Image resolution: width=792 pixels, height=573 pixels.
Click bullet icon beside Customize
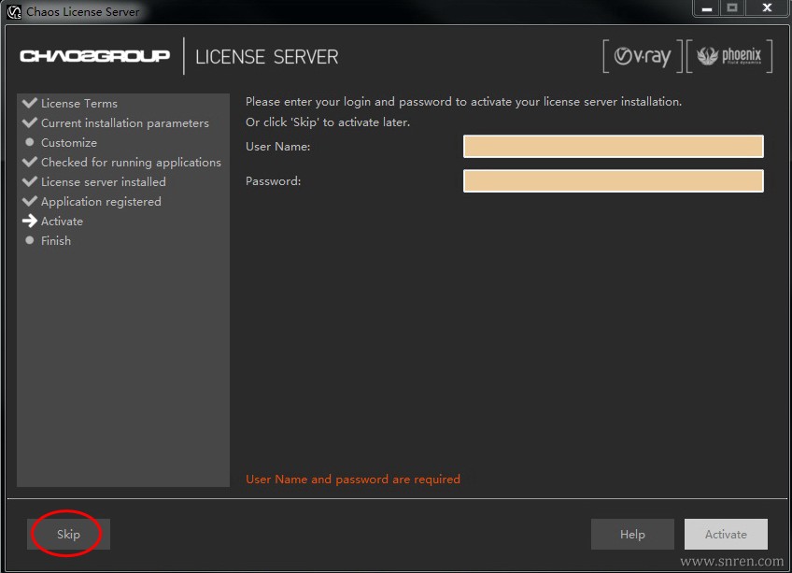30,142
